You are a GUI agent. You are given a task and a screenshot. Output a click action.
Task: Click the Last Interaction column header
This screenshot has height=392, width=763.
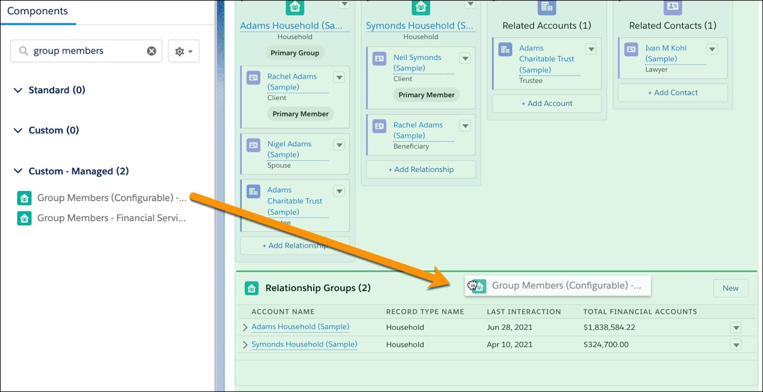524,312
